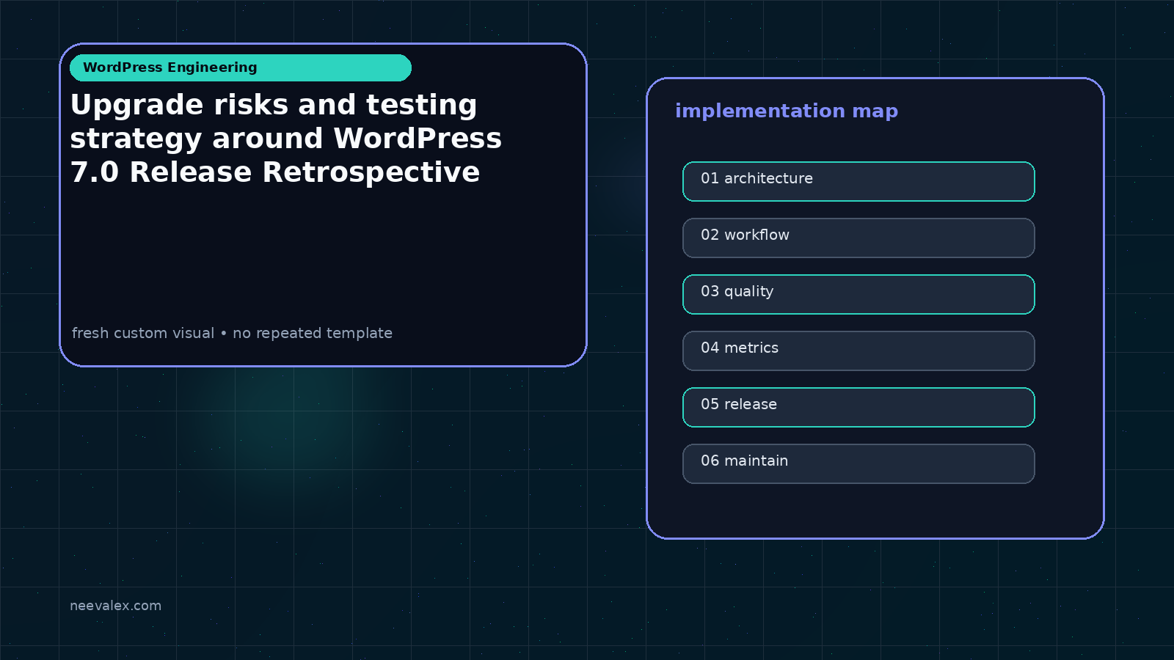Select the 02 workflow item
This screenshot has height=660, width=1174.
coord(858,238)
